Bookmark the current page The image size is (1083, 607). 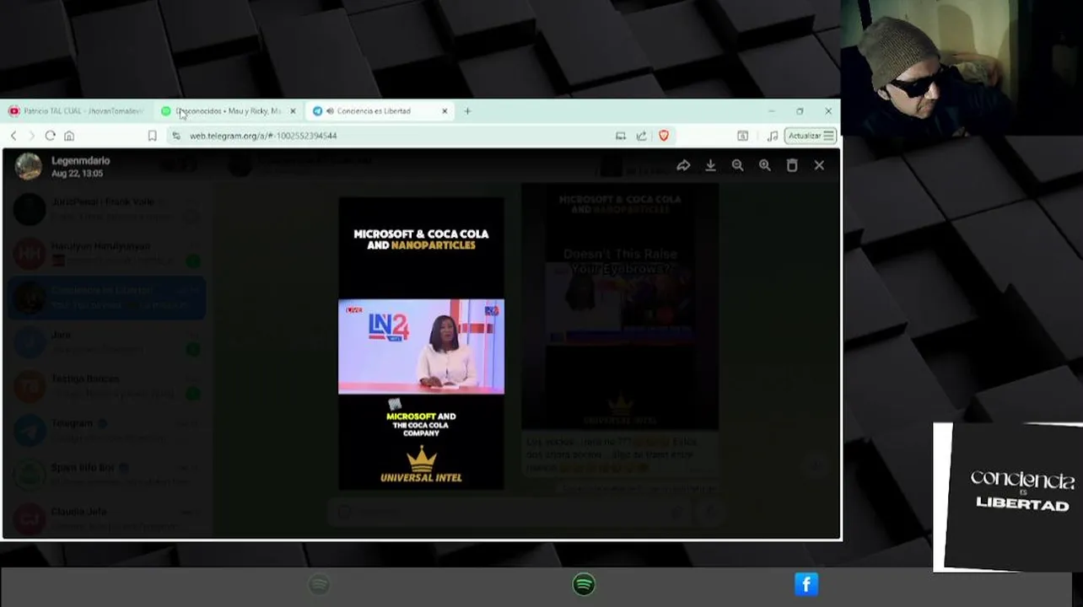tap(152, 136)
